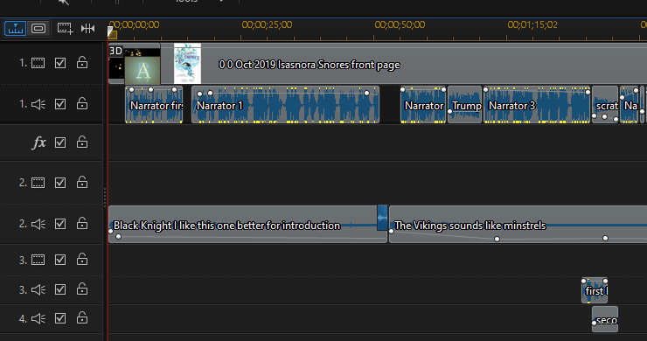Click ruler at 00;00;25;00 timecode

coord(267,24)
